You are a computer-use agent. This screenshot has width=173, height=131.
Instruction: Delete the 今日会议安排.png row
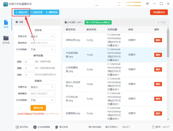pos(158,99)
